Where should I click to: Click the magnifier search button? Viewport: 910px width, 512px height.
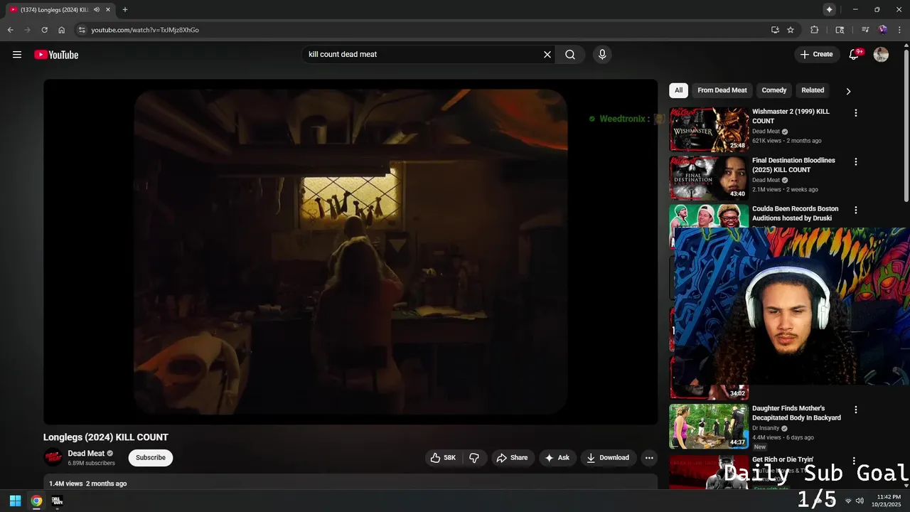click(570, 55)
